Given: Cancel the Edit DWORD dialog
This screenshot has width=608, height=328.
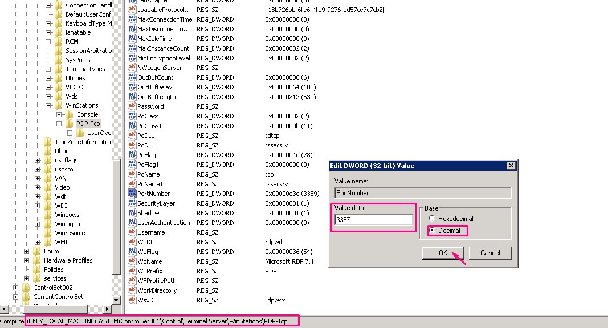Looking at the screenshot, I should click(490, 253).
